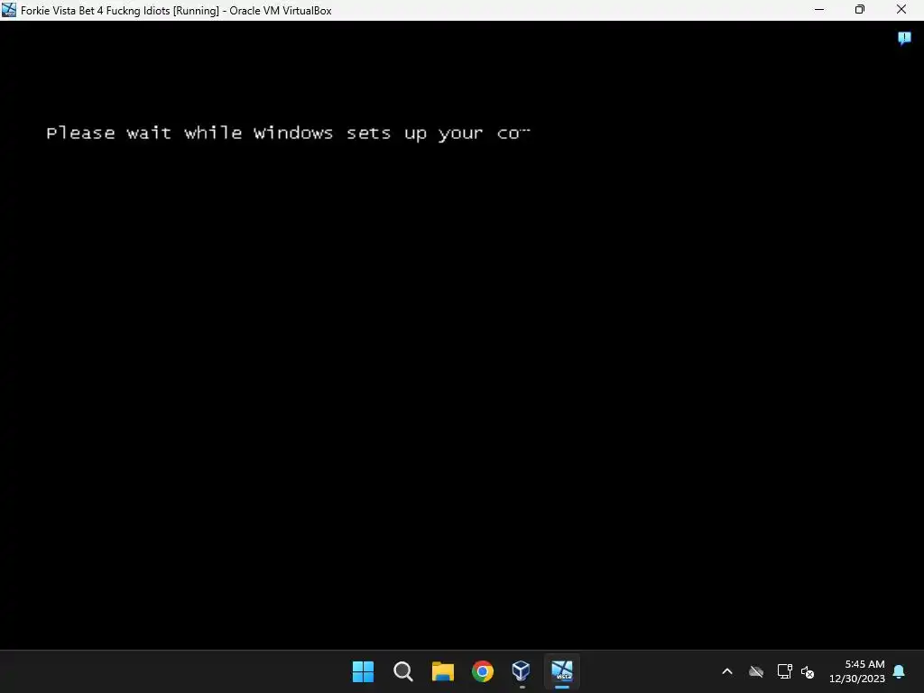924x693 pixels.
Task: Minimize the VirtualBox VM window
Action: click(x=819, y=10)
